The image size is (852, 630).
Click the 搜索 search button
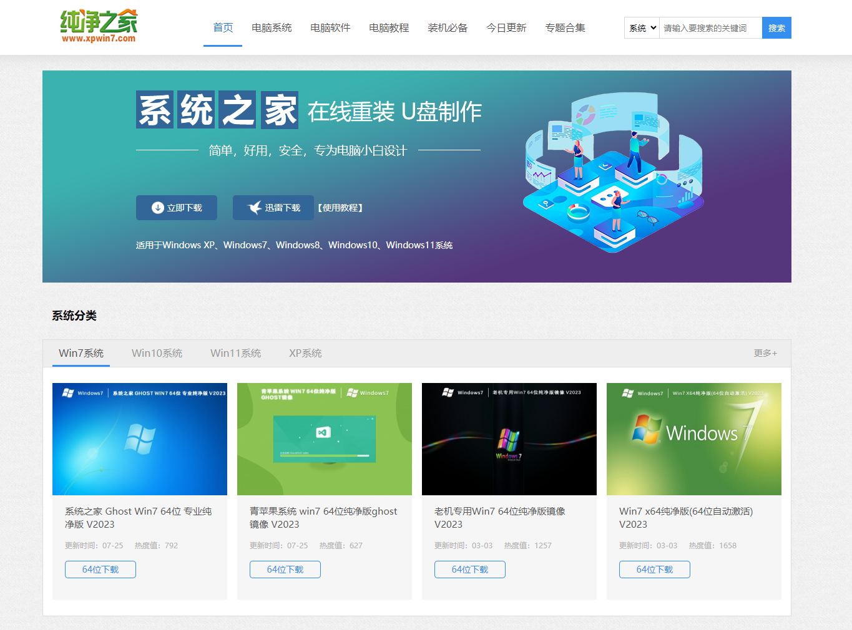tap(776, 27)
